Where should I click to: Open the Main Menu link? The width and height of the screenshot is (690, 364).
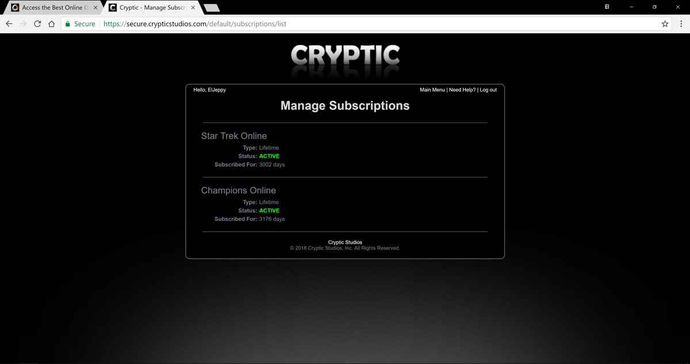pos(432,90)
